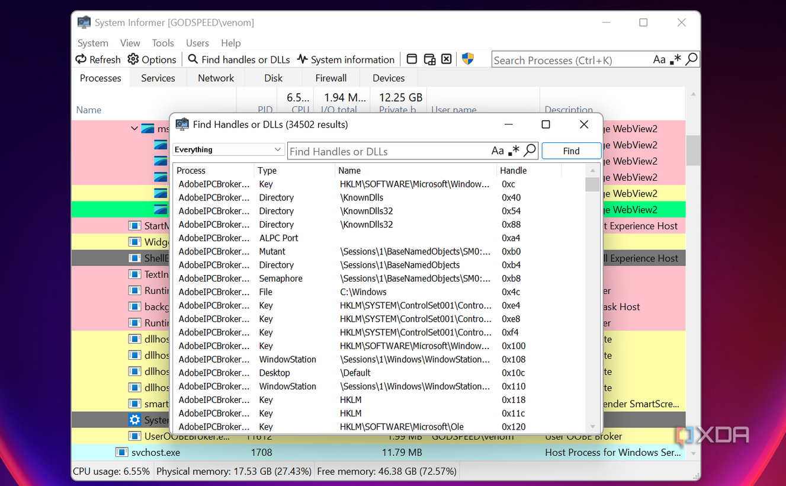Switch to the Network tab
Image resolution: width=786 pixels, height=486 pixels.
coord(216,78)
